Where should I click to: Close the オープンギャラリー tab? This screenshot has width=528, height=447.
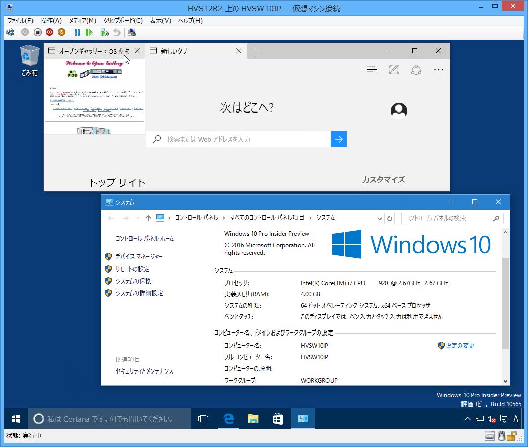(x=137, y=51)
